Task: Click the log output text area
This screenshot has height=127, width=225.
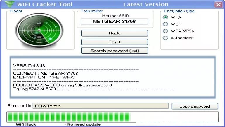Action: 112,77
